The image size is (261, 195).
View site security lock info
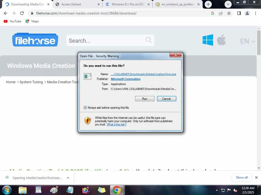(32, 13)
